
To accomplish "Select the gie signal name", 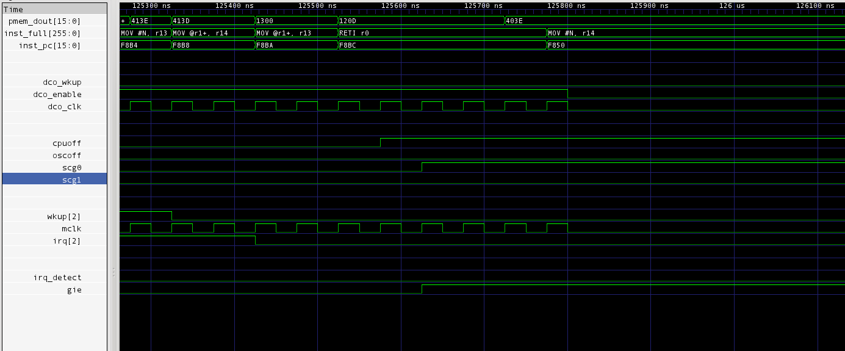I will click(x=74, y=289).
